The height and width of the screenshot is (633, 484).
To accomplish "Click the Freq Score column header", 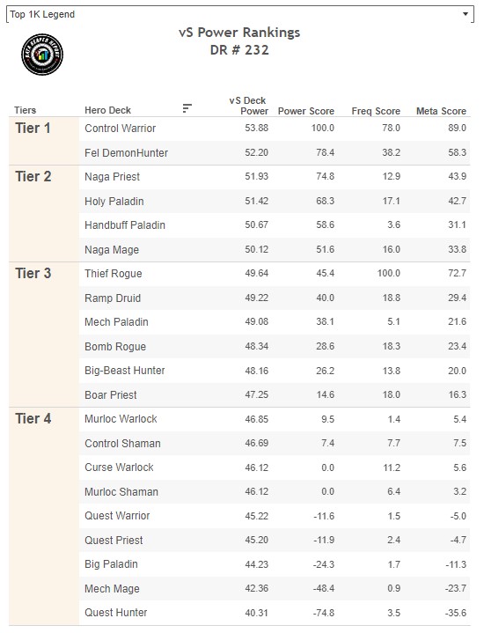I will click(376, 111).
